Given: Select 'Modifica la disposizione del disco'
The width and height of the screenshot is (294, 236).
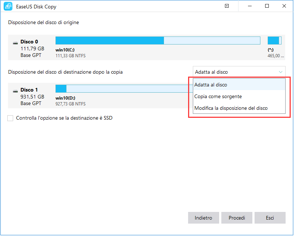Looking at the screenshot, I should (231, 108).
